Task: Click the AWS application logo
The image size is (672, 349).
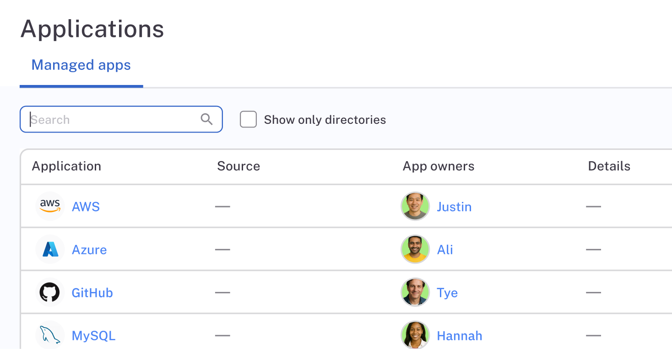Action: 49,206
